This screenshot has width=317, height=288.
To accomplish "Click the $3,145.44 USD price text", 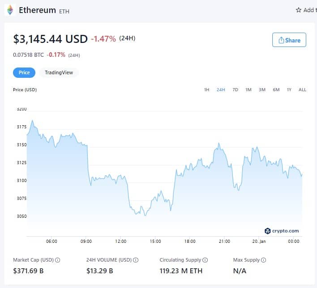I will pyautogui.click(x=50, y=39).
